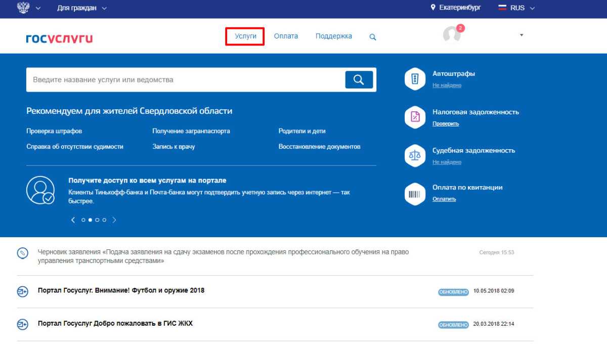607x349 pixels.
Task: Expand the user profile menu arrow
Action: (522, 35)
